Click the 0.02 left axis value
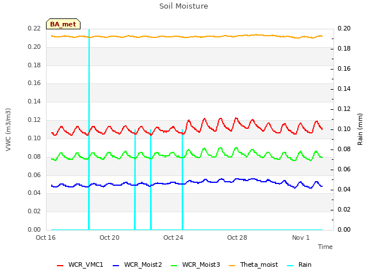The height and width of the screenshot is (276, 368). tap(34, 211)
